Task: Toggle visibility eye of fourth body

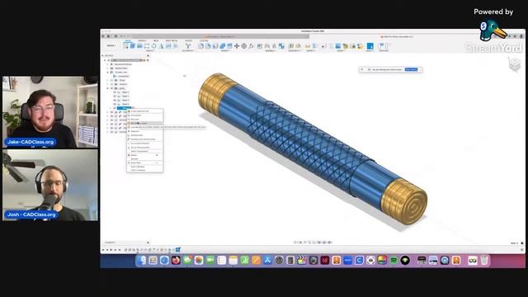Action: click(x=115, y=105)
